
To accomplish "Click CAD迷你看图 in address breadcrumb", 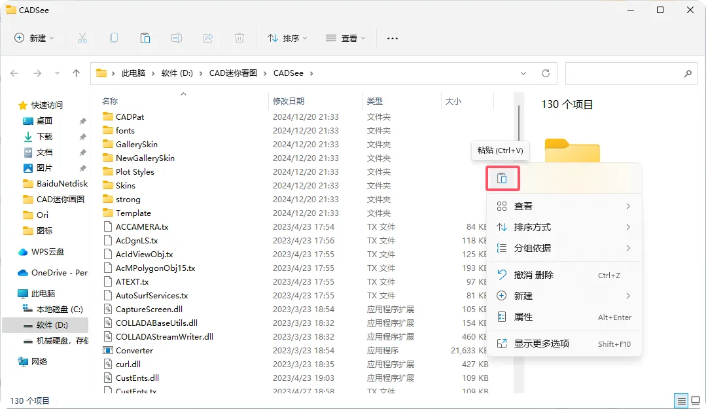I will 233,73.
